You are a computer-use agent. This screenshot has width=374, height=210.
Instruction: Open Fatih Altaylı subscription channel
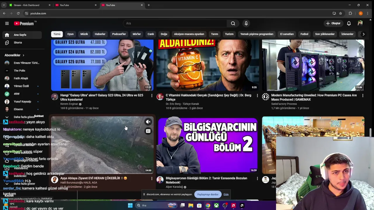pos(22,78)
